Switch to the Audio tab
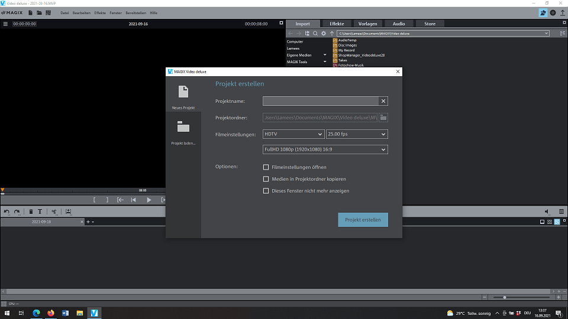This screenshot has height=319, width=568. pos(399,24)
